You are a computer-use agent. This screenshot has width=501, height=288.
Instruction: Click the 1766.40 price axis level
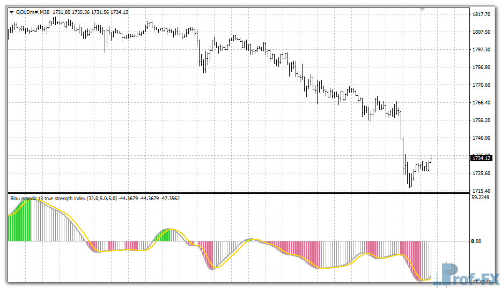481,103
